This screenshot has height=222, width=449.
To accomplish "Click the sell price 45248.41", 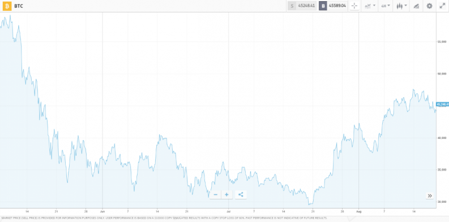I will (306, 6).
